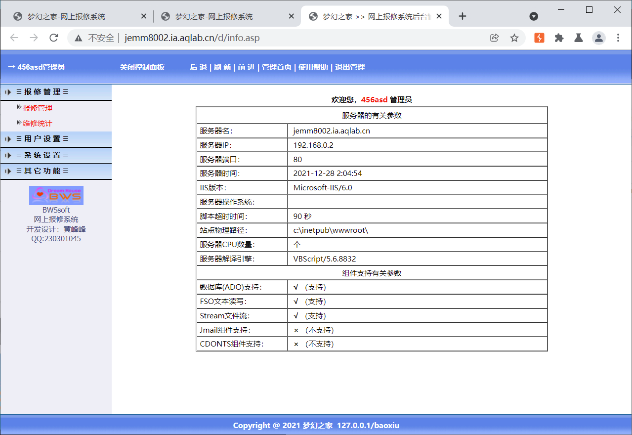Click the browser profile avatar icon
The image size is (632, 435).
click(598, 38)
